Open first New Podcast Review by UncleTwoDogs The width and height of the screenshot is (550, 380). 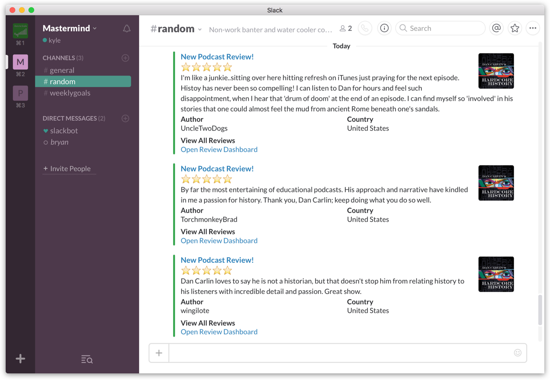point(217,57)
